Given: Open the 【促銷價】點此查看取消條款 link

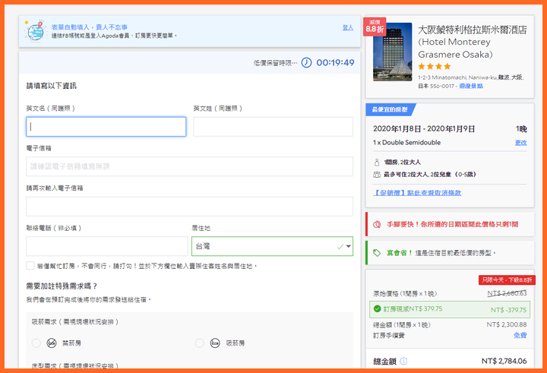Looking at the screenshot, I should 417,193.
